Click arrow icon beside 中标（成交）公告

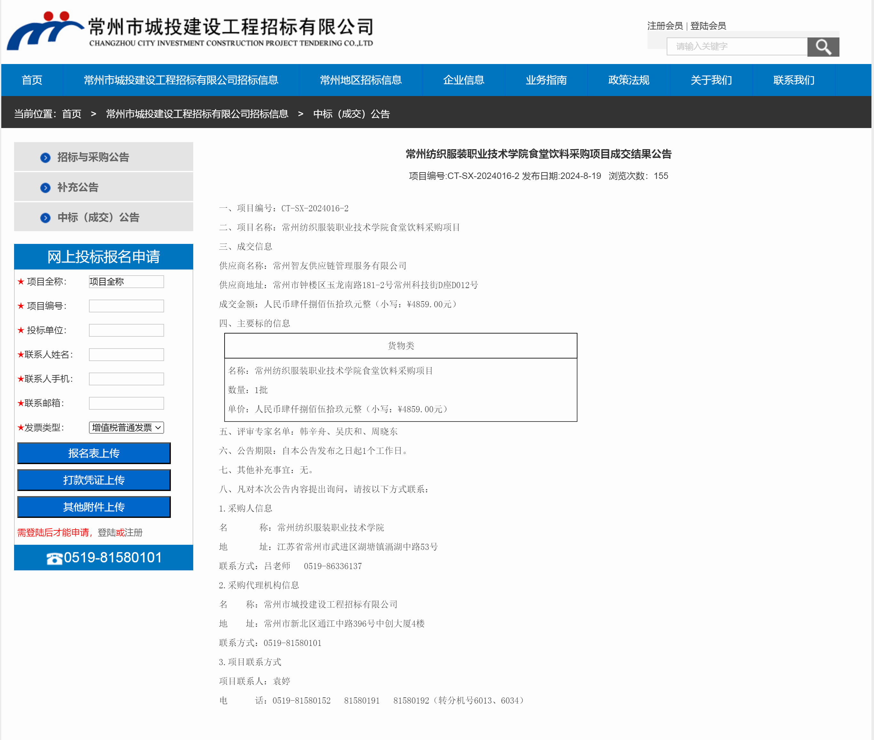coord(45,218)
